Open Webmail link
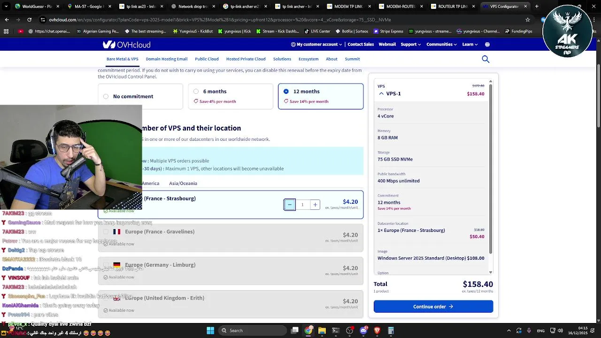This screenshot has height=338, width=601. 387,45
